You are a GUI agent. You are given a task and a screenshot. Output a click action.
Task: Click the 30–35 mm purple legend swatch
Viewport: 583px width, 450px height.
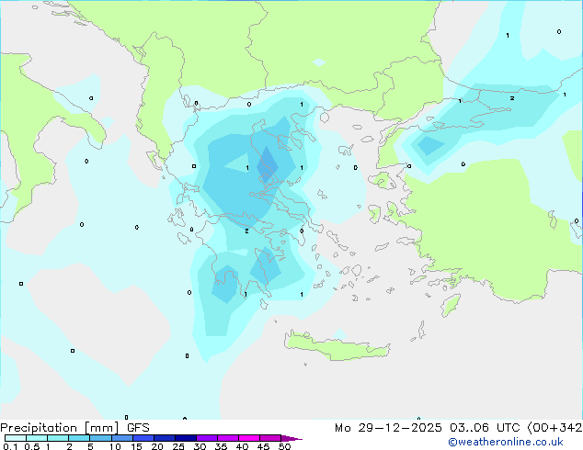[207, 438]
